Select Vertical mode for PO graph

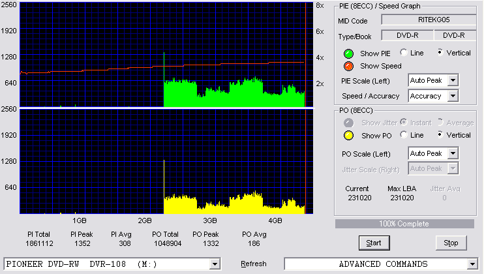(440, 134)
